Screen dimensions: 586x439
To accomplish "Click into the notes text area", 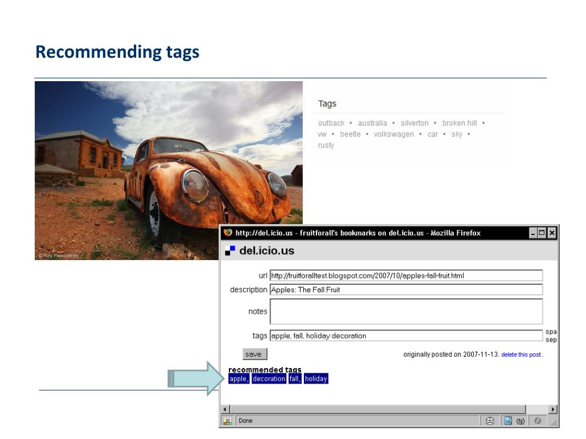I will [406, 312].
